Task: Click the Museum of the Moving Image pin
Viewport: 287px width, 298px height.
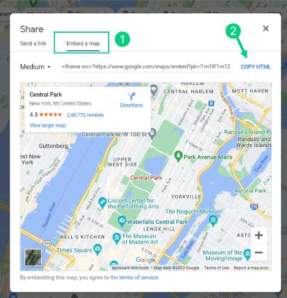Action: [247, 254]
